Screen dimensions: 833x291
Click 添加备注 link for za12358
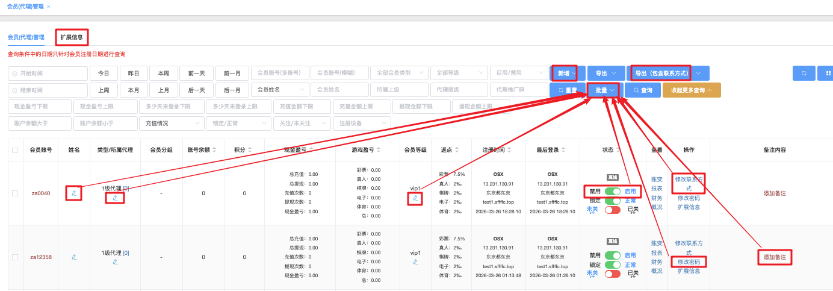pyautogui.click(x=775, y=257)
